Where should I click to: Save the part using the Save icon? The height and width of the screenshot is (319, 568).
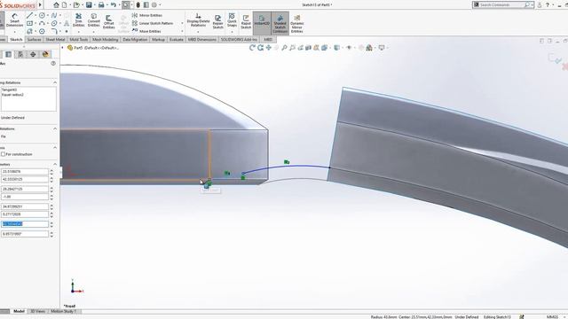89,5
